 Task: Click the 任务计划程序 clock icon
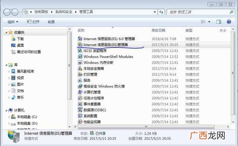coord(80,98)
